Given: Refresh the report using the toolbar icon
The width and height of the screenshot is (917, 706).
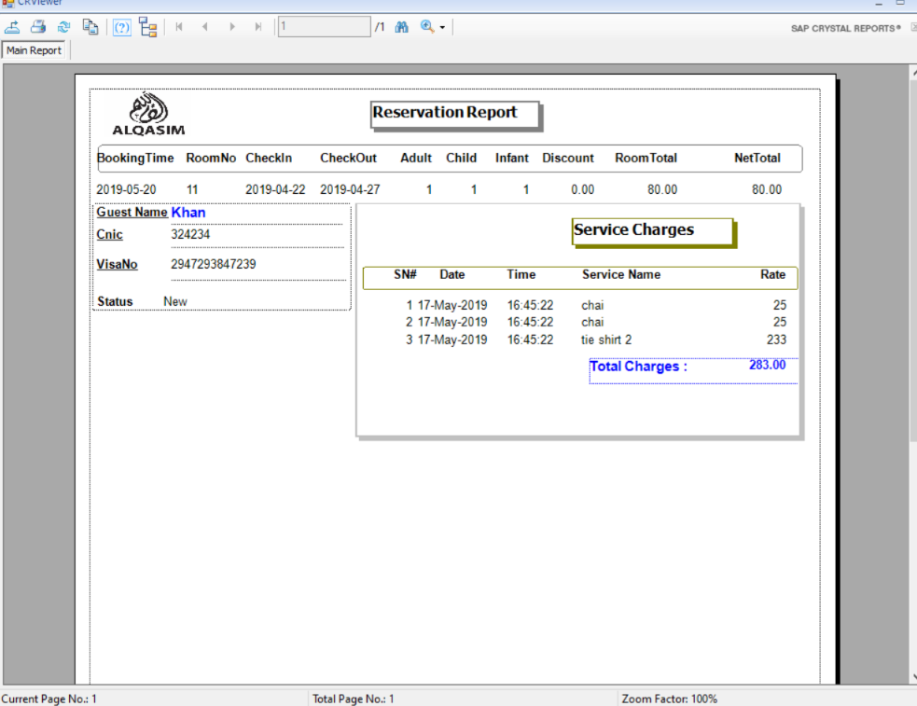Looking at the screenshot, I should pyautogui.click(x=63, y=27).
